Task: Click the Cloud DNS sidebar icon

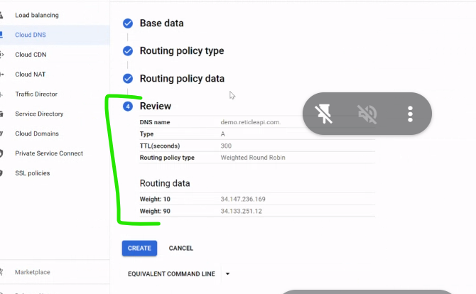Action: (1, 35)
